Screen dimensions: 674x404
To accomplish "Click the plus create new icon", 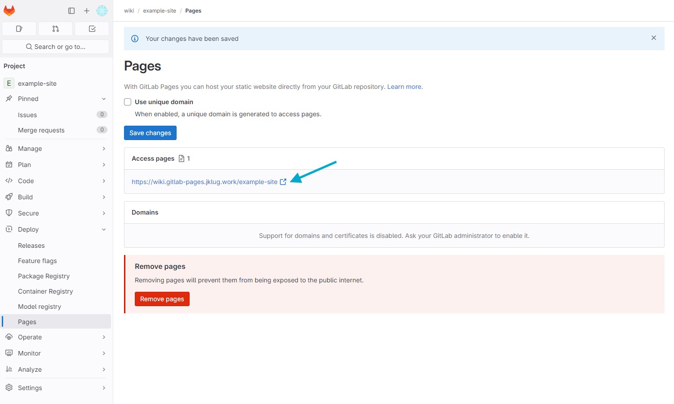I will coord(87,11).
